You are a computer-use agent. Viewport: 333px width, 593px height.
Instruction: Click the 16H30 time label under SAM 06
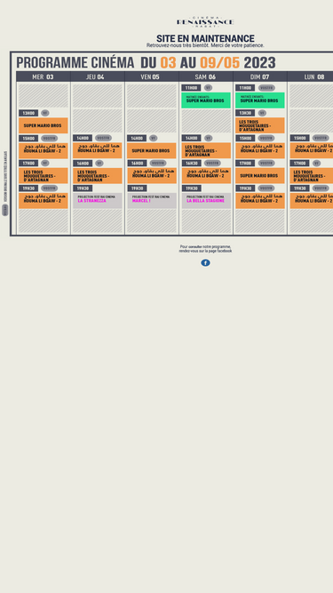191,163
